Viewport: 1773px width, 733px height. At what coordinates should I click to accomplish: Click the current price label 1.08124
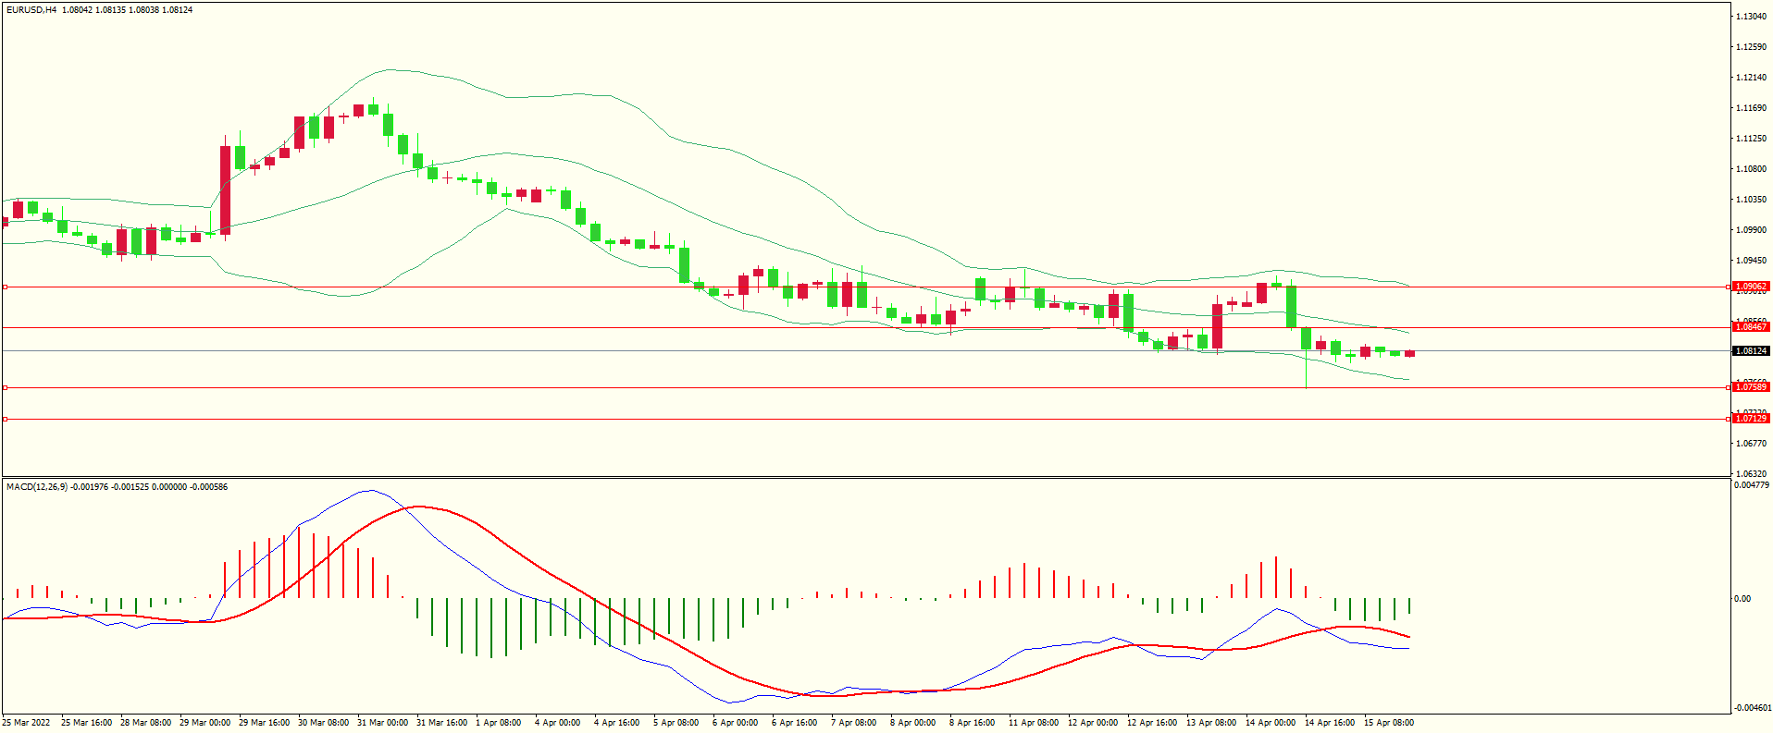coord(1751,351)
